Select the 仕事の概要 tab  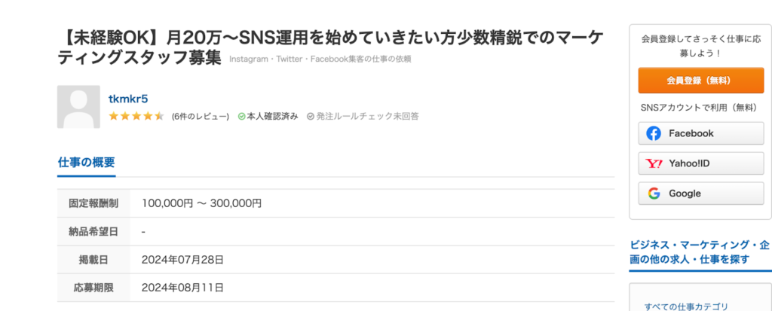(x=86, y=163)
